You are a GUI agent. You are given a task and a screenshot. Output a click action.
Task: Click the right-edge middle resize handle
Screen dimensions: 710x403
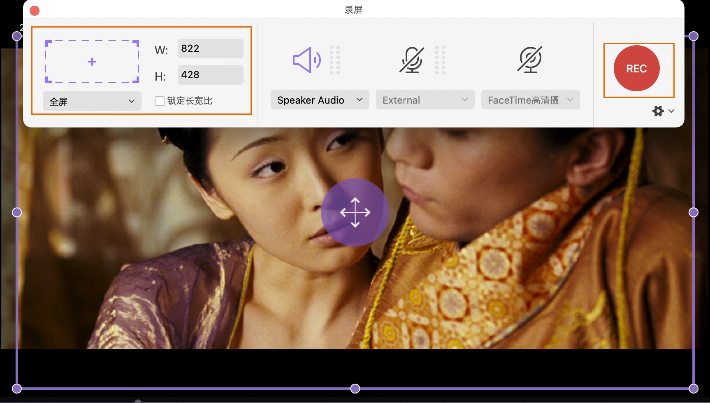pos(694,212)
